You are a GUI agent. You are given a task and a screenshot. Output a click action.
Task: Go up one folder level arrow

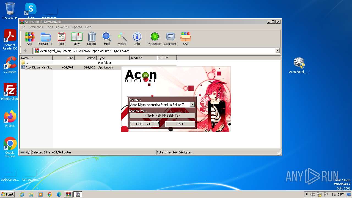point(25,51)
